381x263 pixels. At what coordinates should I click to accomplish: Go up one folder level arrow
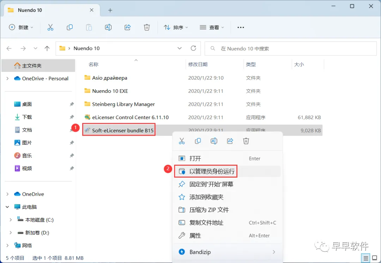pos(47,48)
